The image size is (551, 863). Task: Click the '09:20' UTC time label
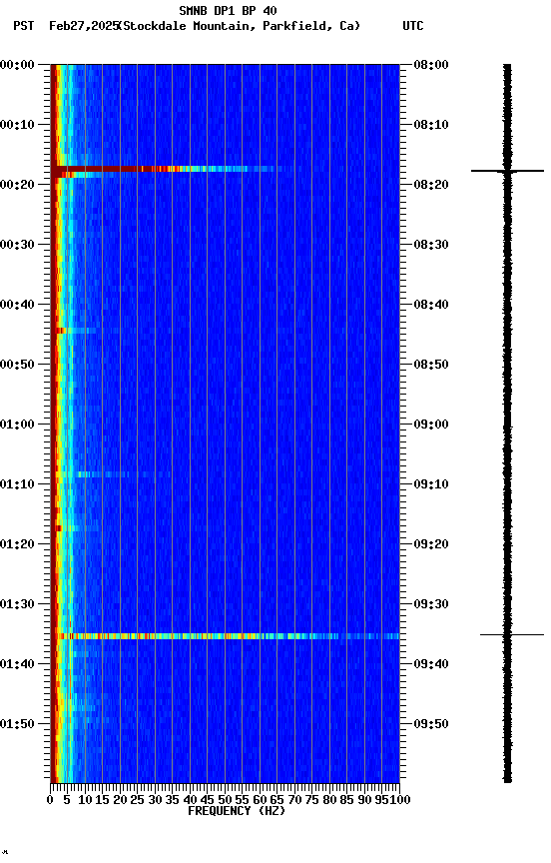pyautogui.click(x=431, y=545)
